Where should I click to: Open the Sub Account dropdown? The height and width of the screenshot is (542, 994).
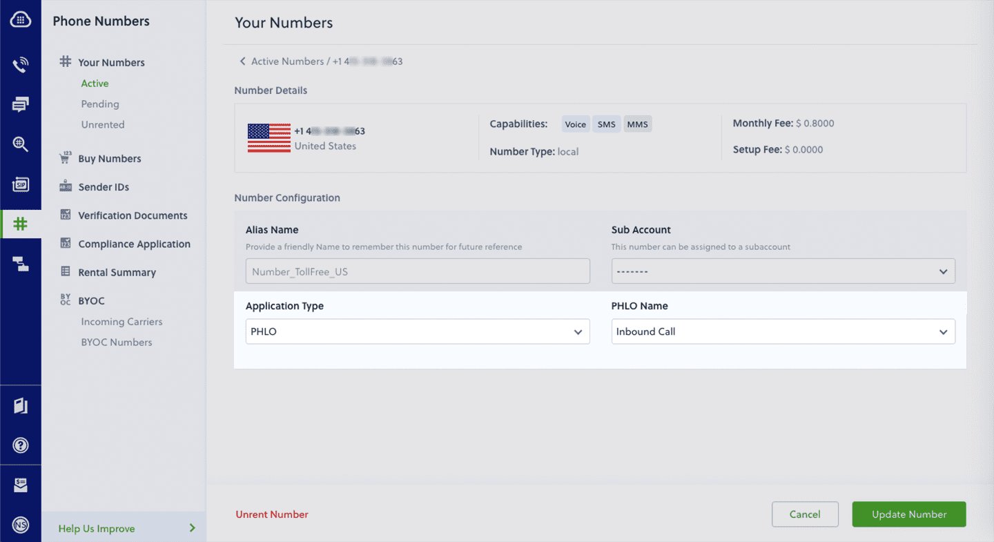pos(783,271)
